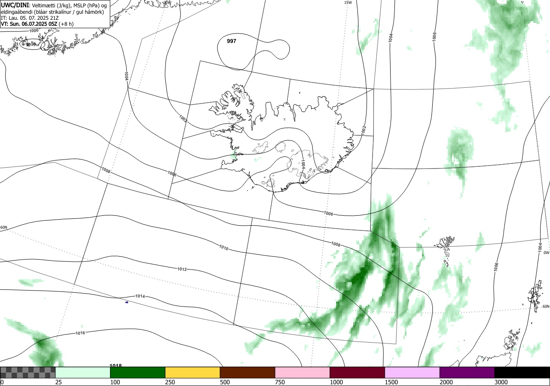
Task: Select the legend value 100
Action: pos(115,382)
